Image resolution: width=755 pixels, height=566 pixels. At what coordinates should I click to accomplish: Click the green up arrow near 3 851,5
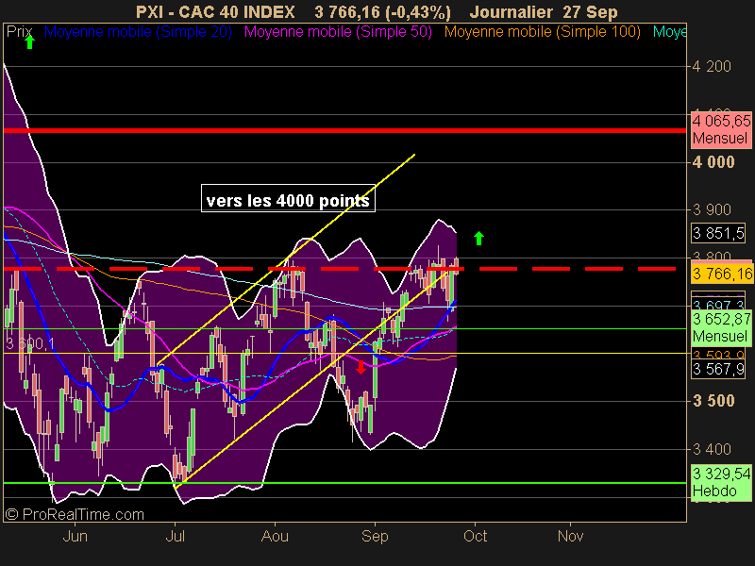click(478, 239)
